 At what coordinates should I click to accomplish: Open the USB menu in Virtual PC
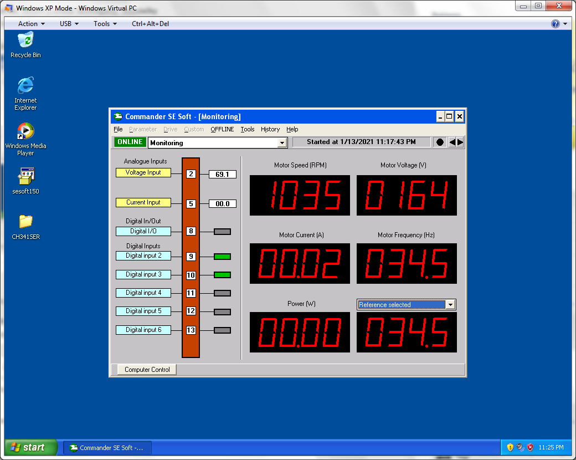click(69, 24)
